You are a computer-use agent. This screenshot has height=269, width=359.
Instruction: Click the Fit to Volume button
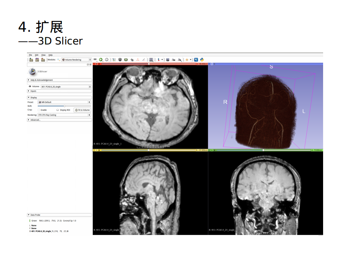[x=82, y=110]
